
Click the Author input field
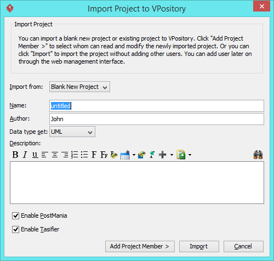tap(157, 119)
